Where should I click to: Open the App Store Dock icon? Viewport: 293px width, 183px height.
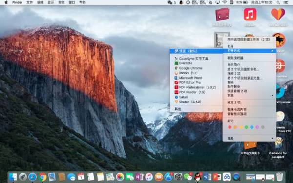click(168, 177)
